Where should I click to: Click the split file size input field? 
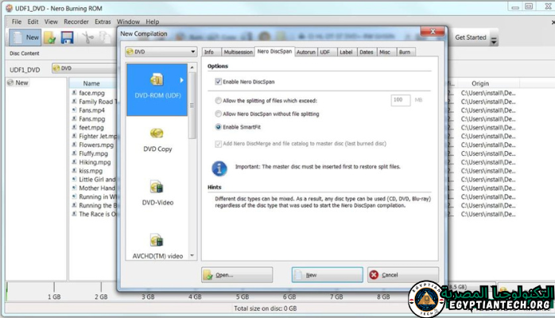(400, 101)
